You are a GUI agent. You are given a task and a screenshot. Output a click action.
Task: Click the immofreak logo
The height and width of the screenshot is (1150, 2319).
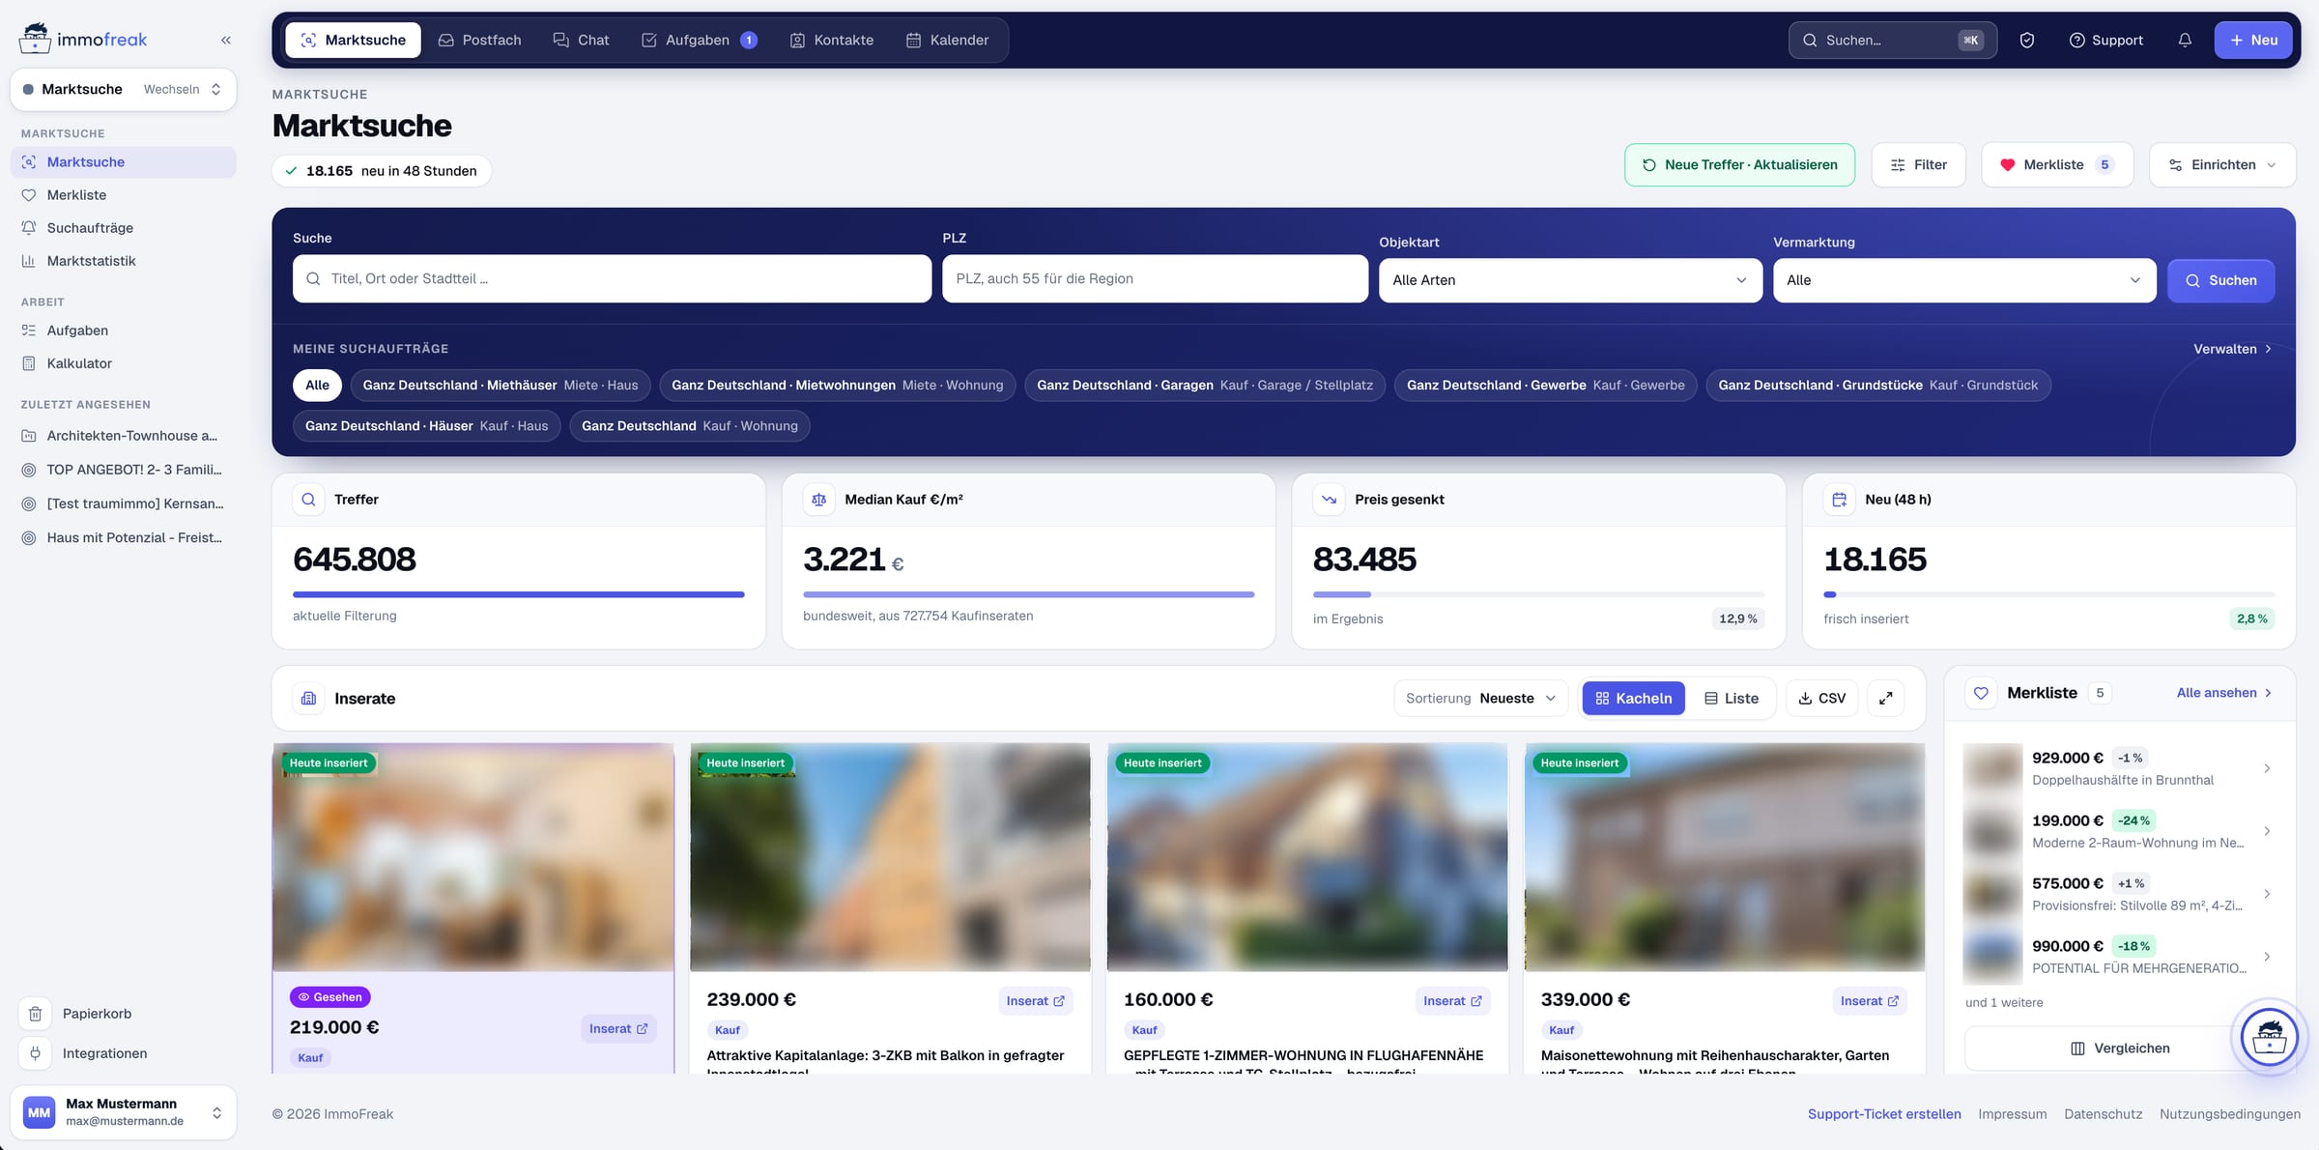pyautogui.click(x=84, y=40)
